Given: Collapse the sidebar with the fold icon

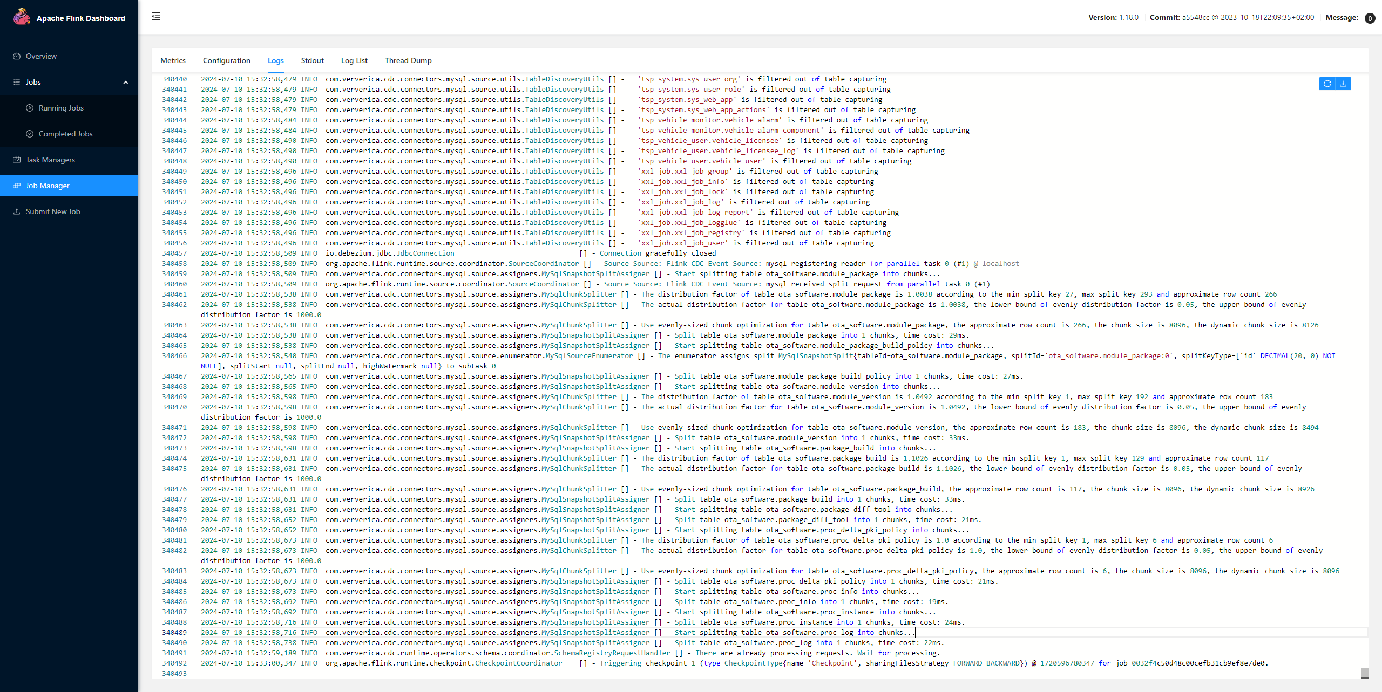Looking at the screenshot, I should click(x=156, y=16).
